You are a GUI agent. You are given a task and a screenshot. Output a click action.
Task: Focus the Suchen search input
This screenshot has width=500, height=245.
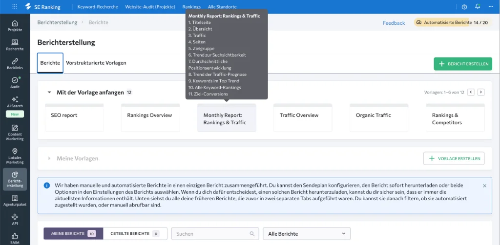click(x=214, y=233)
